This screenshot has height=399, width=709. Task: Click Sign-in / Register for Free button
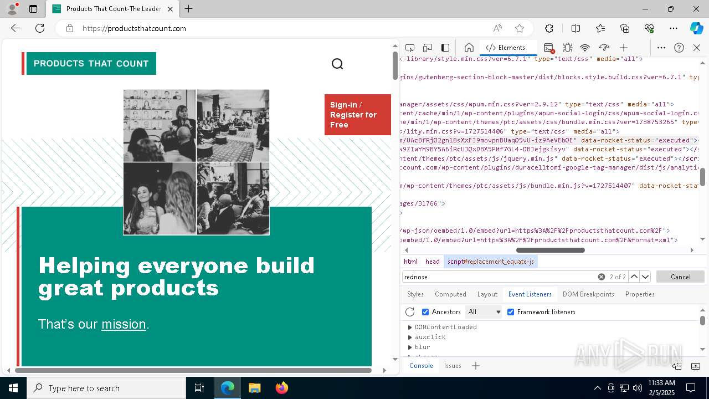pyautogui.click(x=358, y=115)
